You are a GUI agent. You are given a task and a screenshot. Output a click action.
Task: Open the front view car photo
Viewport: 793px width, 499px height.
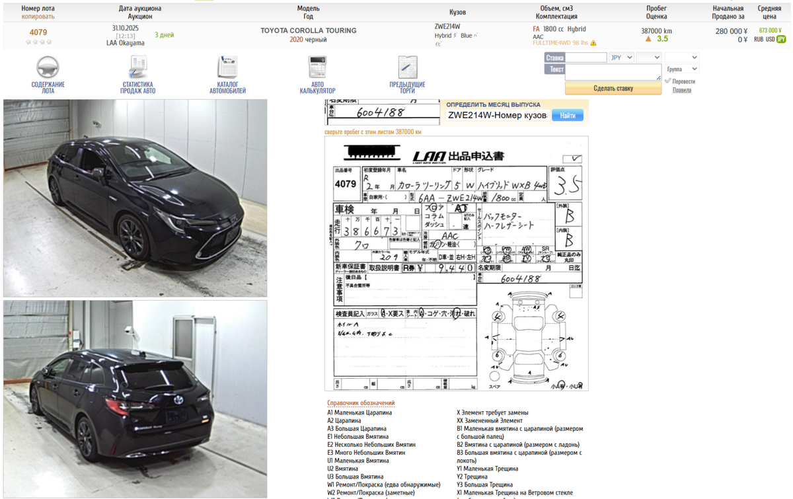tap(135, 198)
